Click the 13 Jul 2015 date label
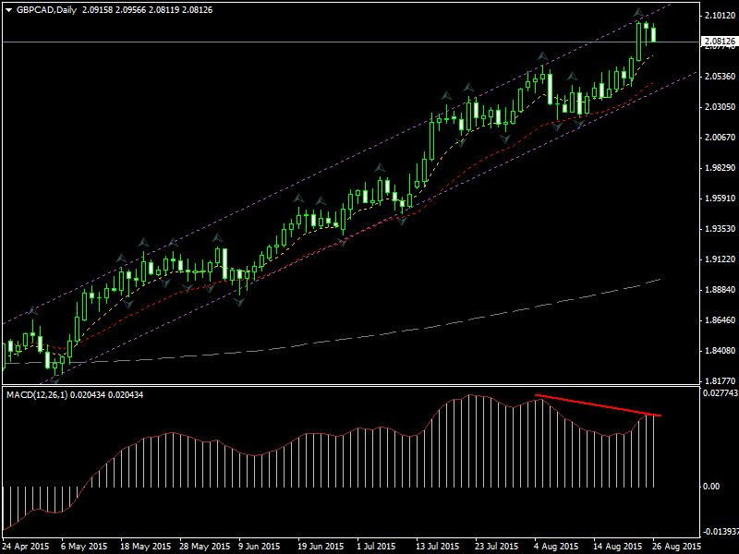Image resolution: width=739 pixels, height=554 pixels. pos(437,547)
